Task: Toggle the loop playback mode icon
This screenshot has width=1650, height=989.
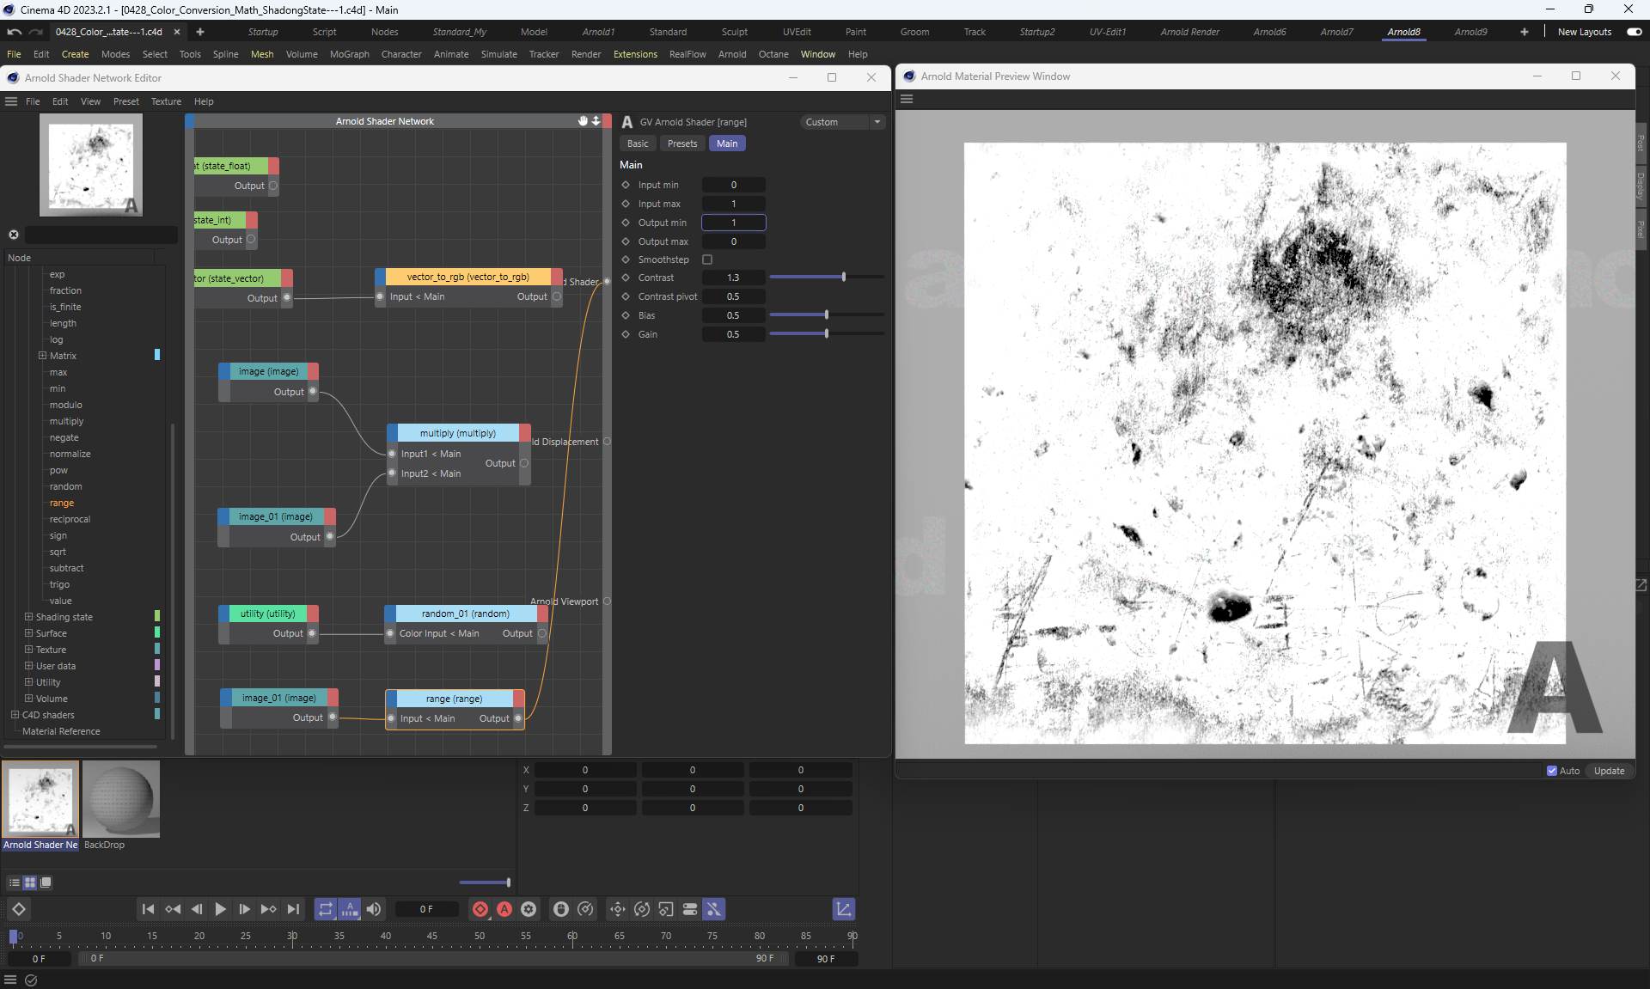Action: (x=325, y=909)
